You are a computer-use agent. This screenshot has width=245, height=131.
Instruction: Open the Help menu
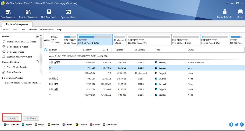59,30
